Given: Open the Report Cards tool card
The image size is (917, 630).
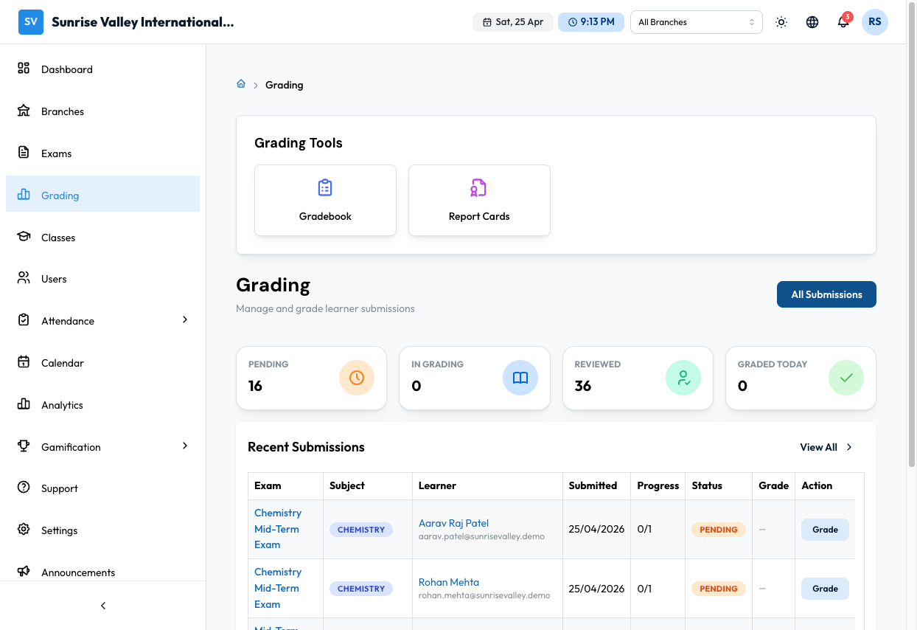Looking at the screenshot, I should click(x=479, y=200).
